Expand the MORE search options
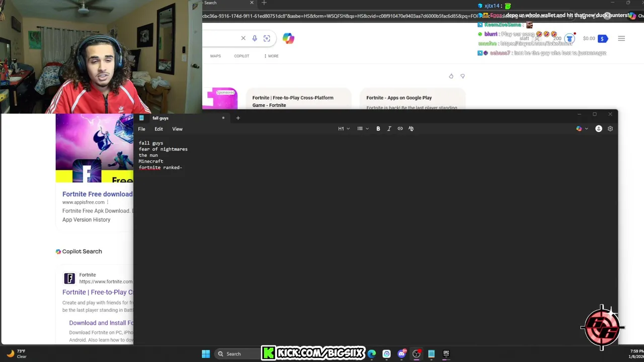 click(x=271, y=56)
